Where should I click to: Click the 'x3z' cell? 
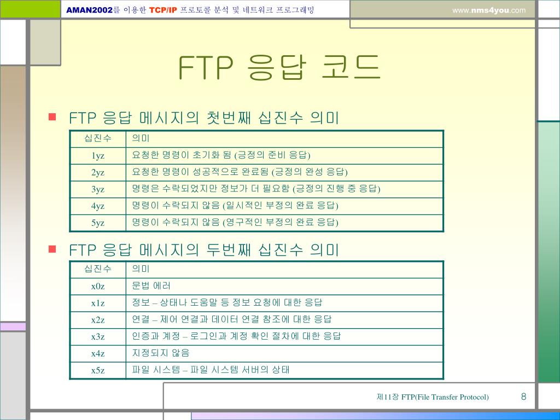[98, 337]
